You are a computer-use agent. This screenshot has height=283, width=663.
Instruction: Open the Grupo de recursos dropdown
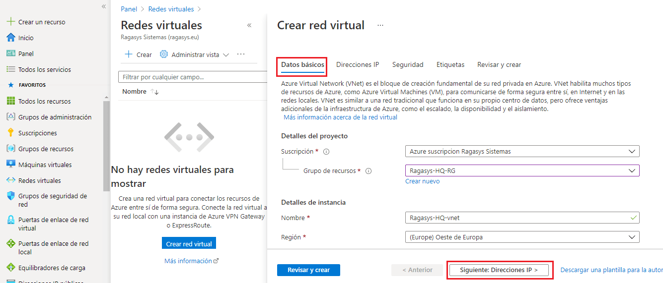pyautogui.click(x=522, y=170)
